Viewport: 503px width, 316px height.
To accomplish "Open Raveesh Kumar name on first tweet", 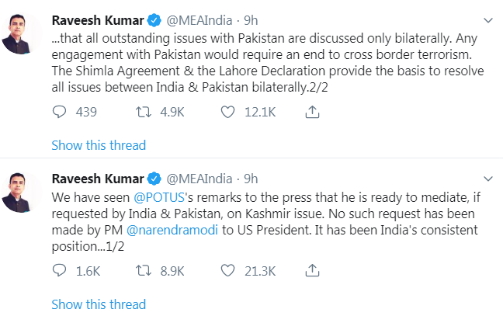I will [x=98, y=20].
